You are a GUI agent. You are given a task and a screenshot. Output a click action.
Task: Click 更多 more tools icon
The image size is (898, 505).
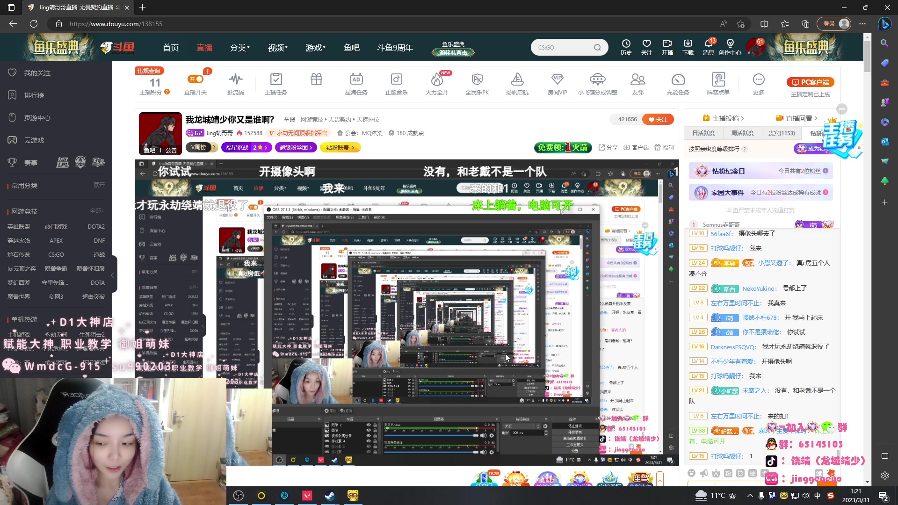[x=759, y=84]
